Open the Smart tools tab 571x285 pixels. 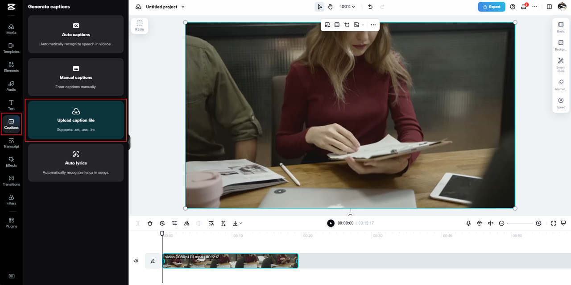(561, 65)
